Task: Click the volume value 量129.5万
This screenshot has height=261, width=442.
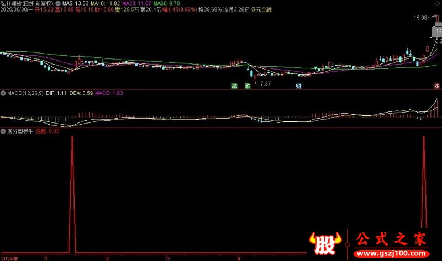Action: pos(127,10)
